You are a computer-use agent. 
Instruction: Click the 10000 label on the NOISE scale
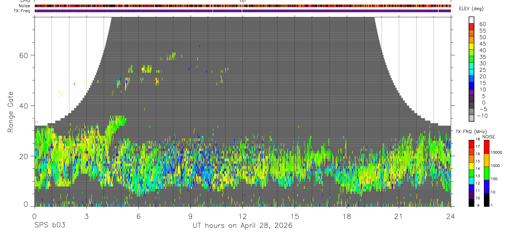(x=497, y=152)
